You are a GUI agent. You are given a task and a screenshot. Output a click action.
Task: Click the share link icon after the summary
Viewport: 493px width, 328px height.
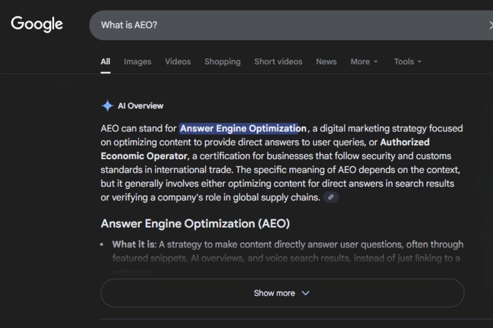click(331, 197)
